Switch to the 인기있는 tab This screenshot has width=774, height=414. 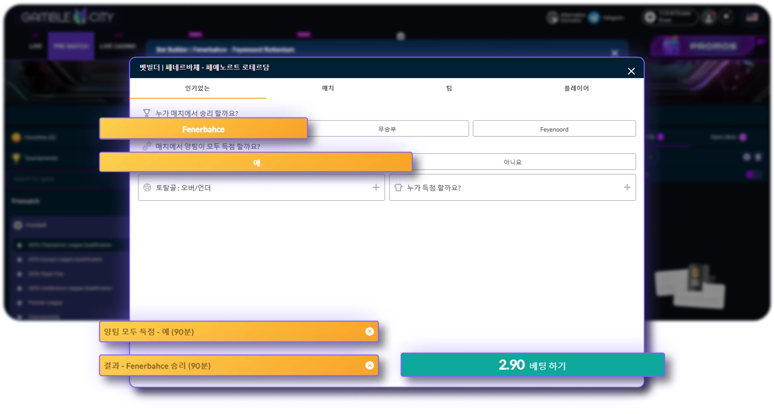(198, 88)
